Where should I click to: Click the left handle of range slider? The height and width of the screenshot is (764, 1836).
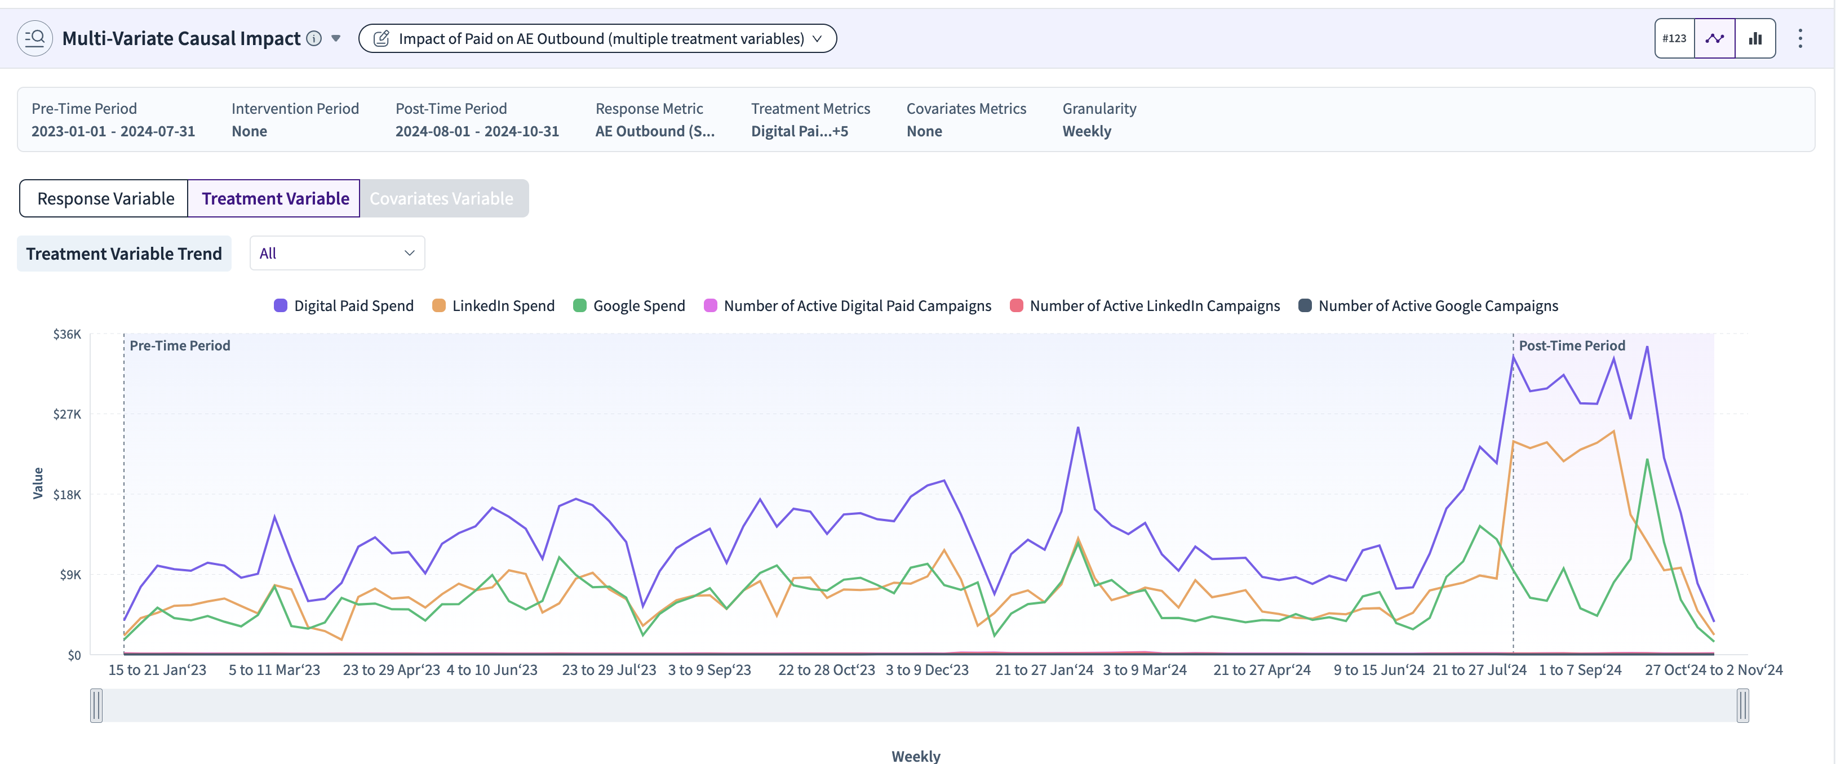[96, 705]
